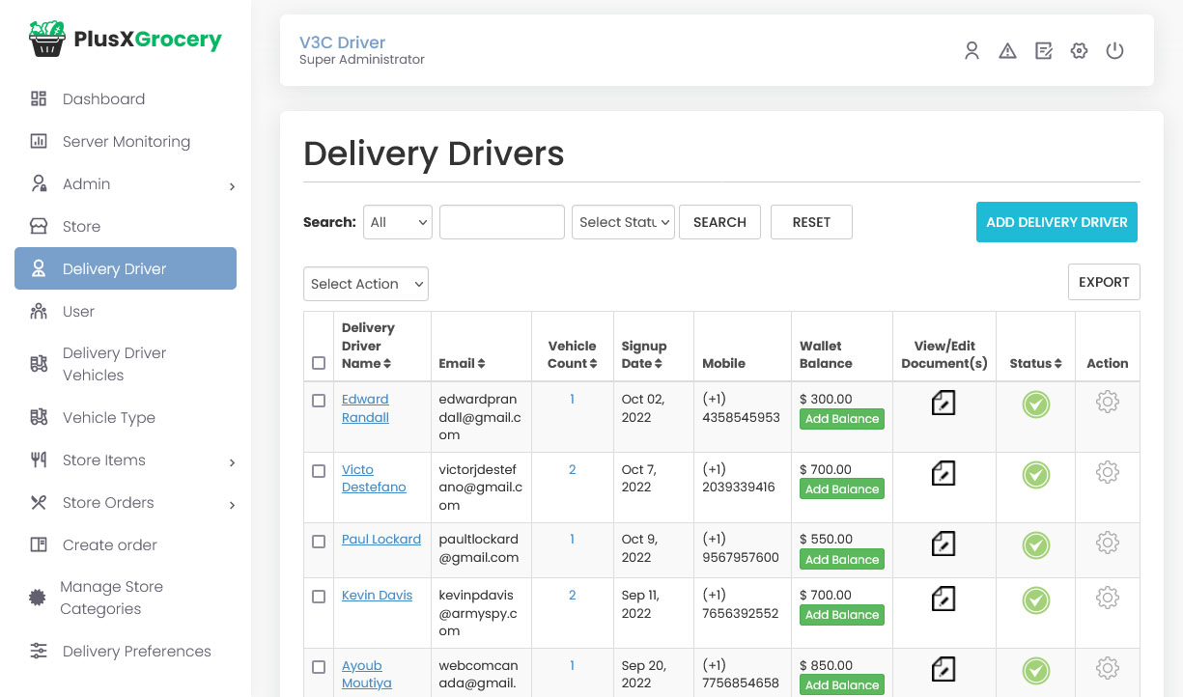Click the EXPORT button
Screen dimensions: 1183x697
(1104, 282)
